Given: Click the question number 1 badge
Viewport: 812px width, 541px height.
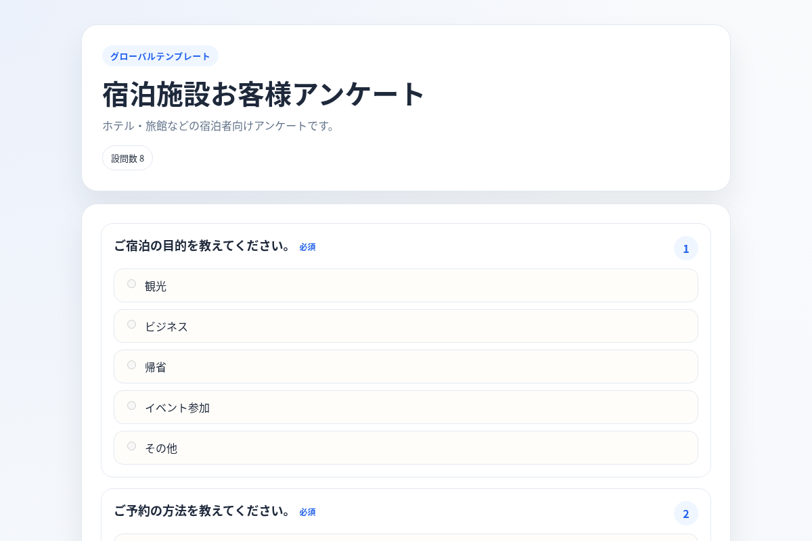Looking at the screenshot, I should pos(686,248).
